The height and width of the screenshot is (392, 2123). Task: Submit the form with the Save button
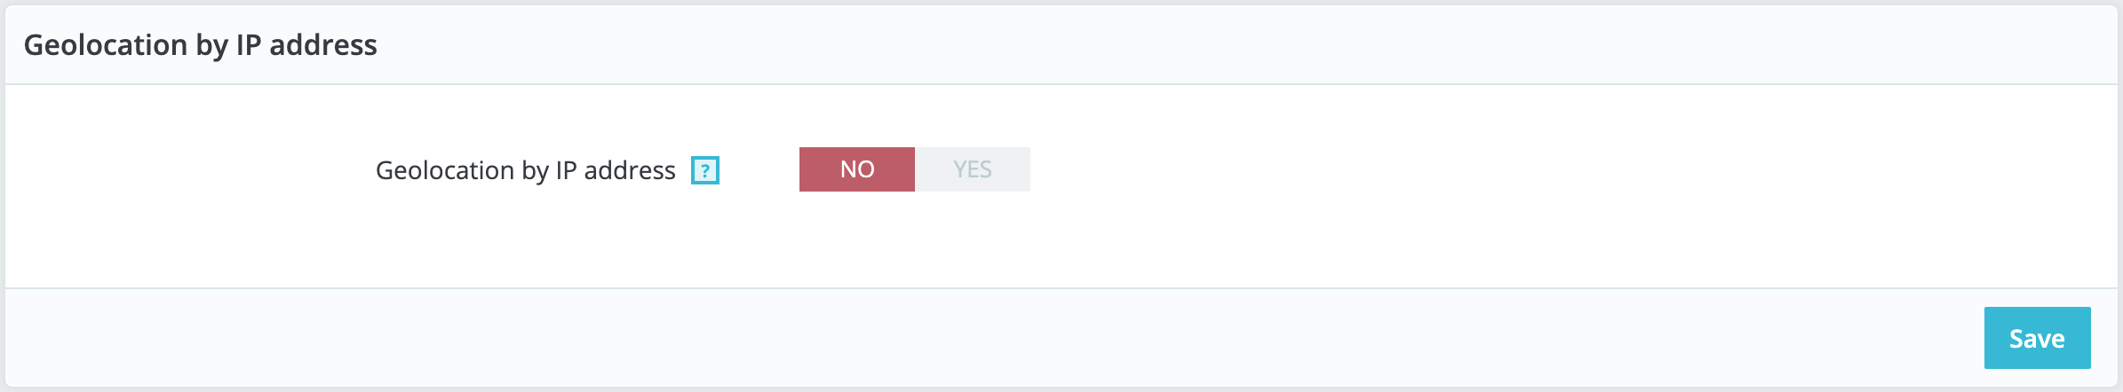click(x=2037, y=338)
